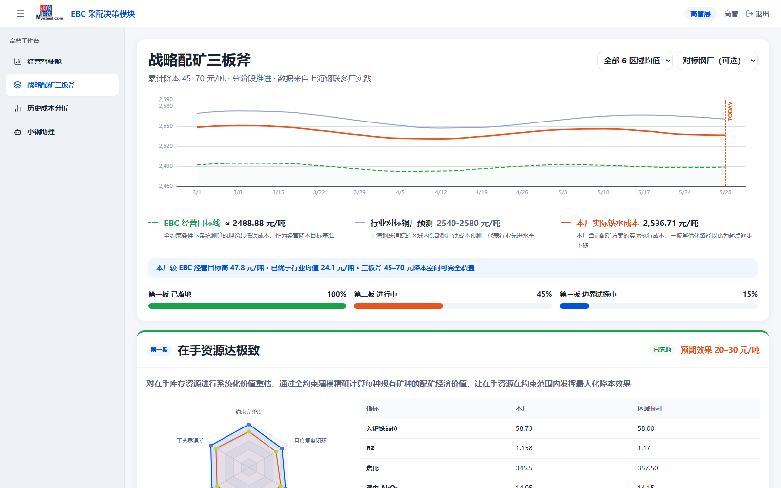Screen dimensions: 781x488
Task: Click the 焦比 row label
Action: 372,468
